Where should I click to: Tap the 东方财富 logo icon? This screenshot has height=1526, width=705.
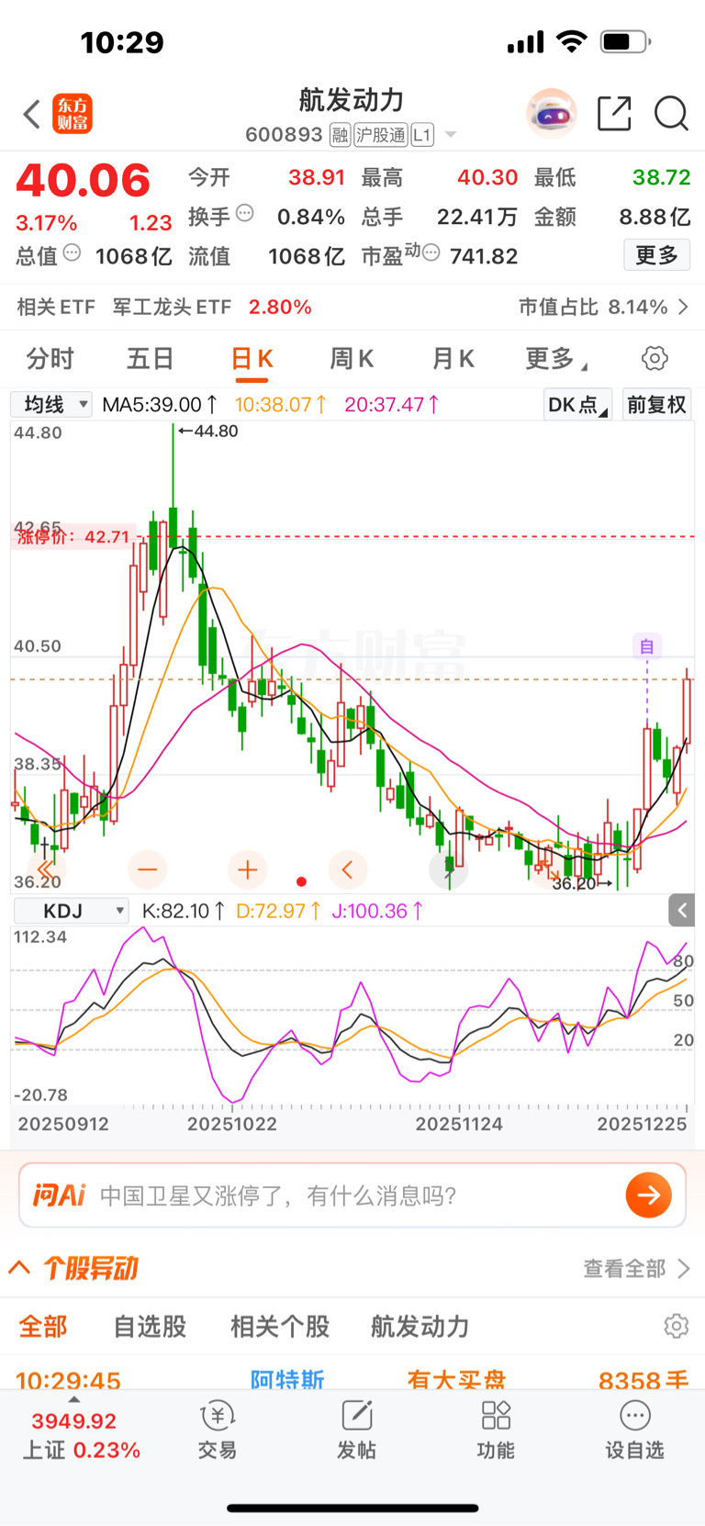pos(73,115)
